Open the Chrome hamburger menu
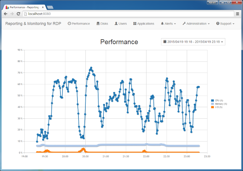Image resolution: width=243 pixels, height=171 pixels. coord(237,14)
